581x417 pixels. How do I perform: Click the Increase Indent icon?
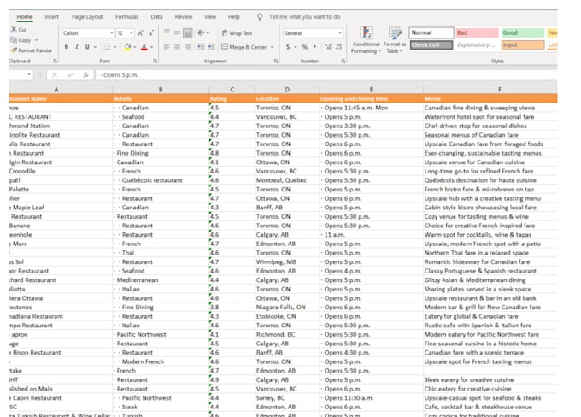[x=211, y=47]
